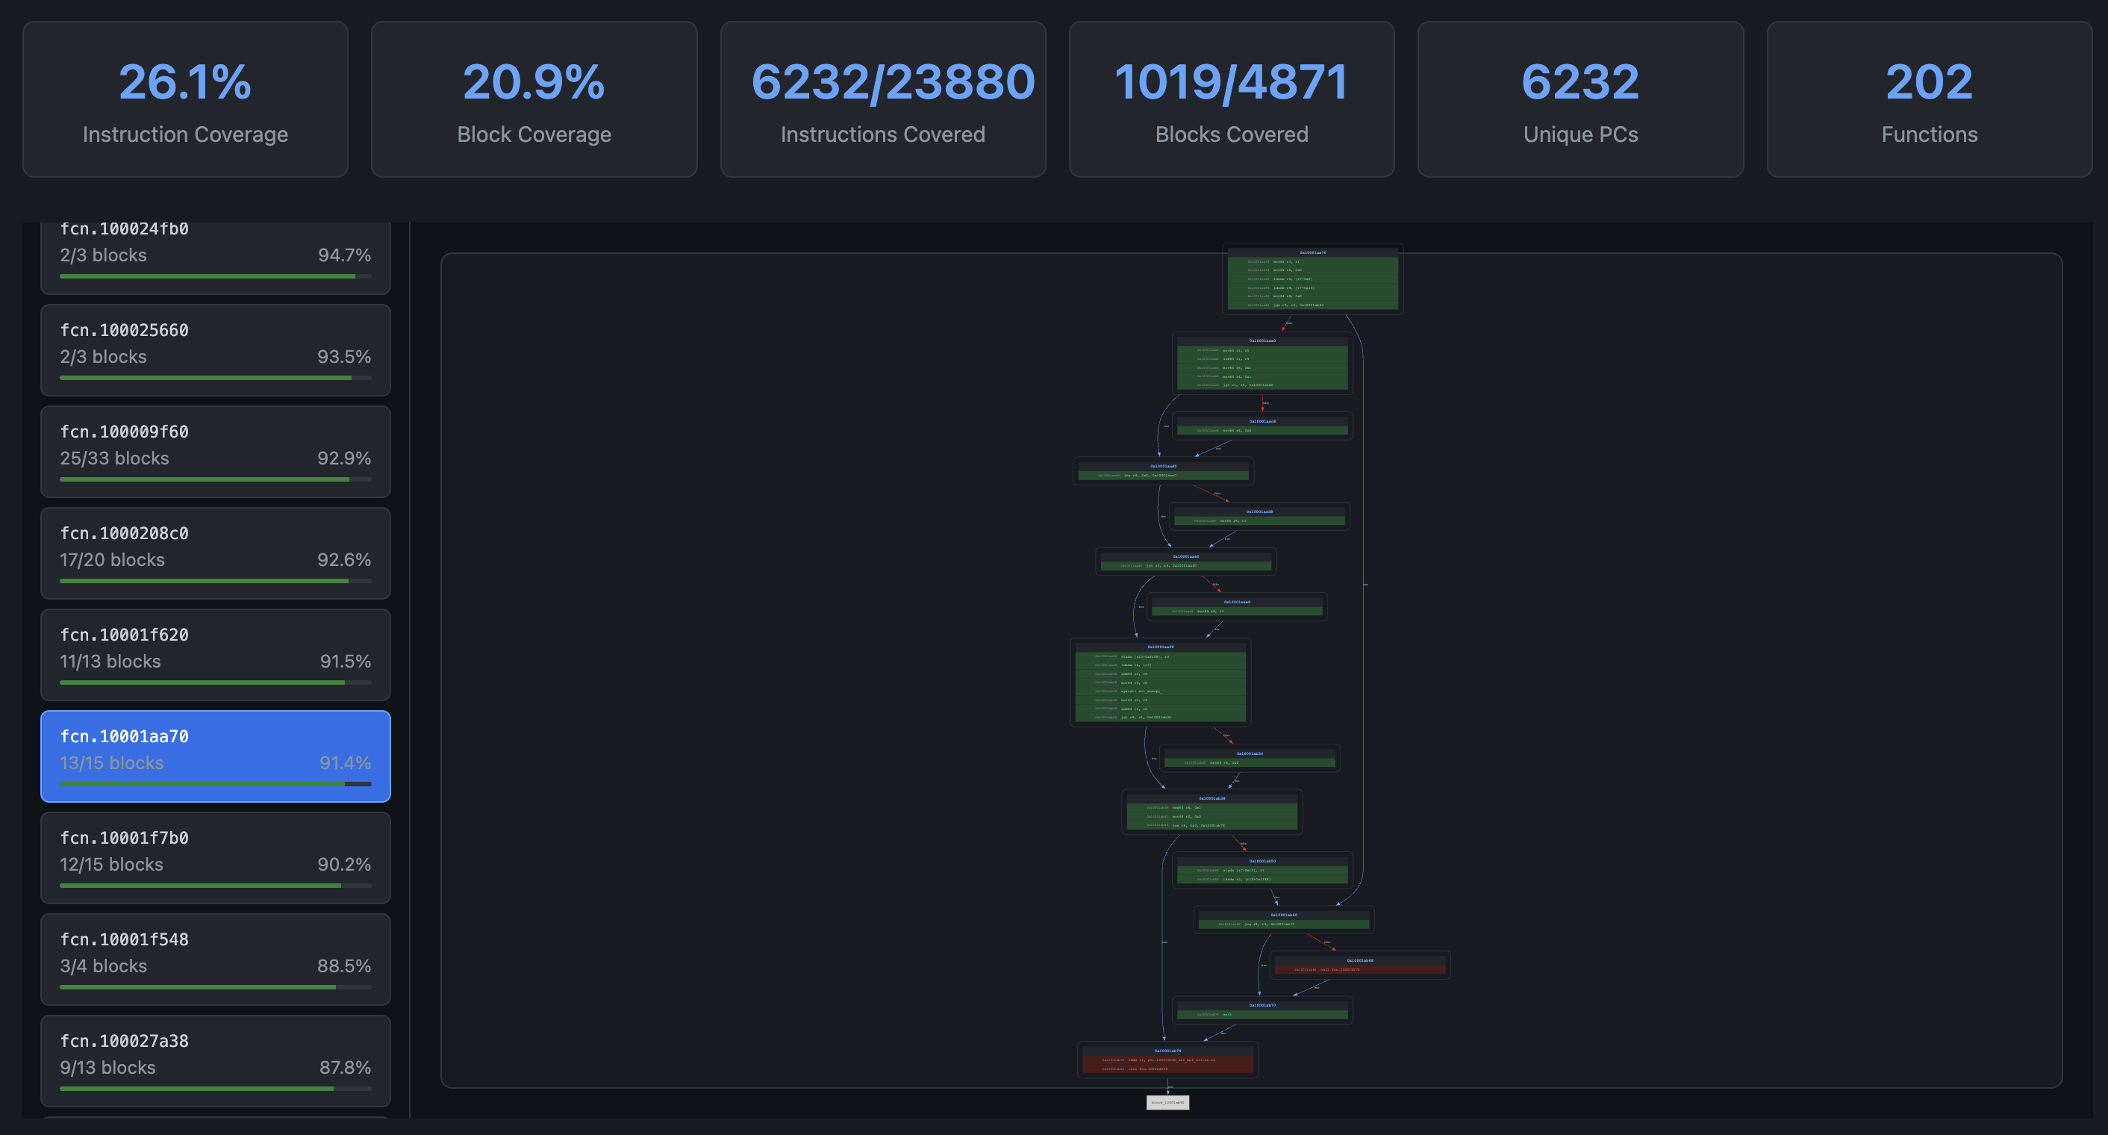Select fcn.100009f60 with 25/33 blocks
The image size is (2108, 1135).
point(215,452)
